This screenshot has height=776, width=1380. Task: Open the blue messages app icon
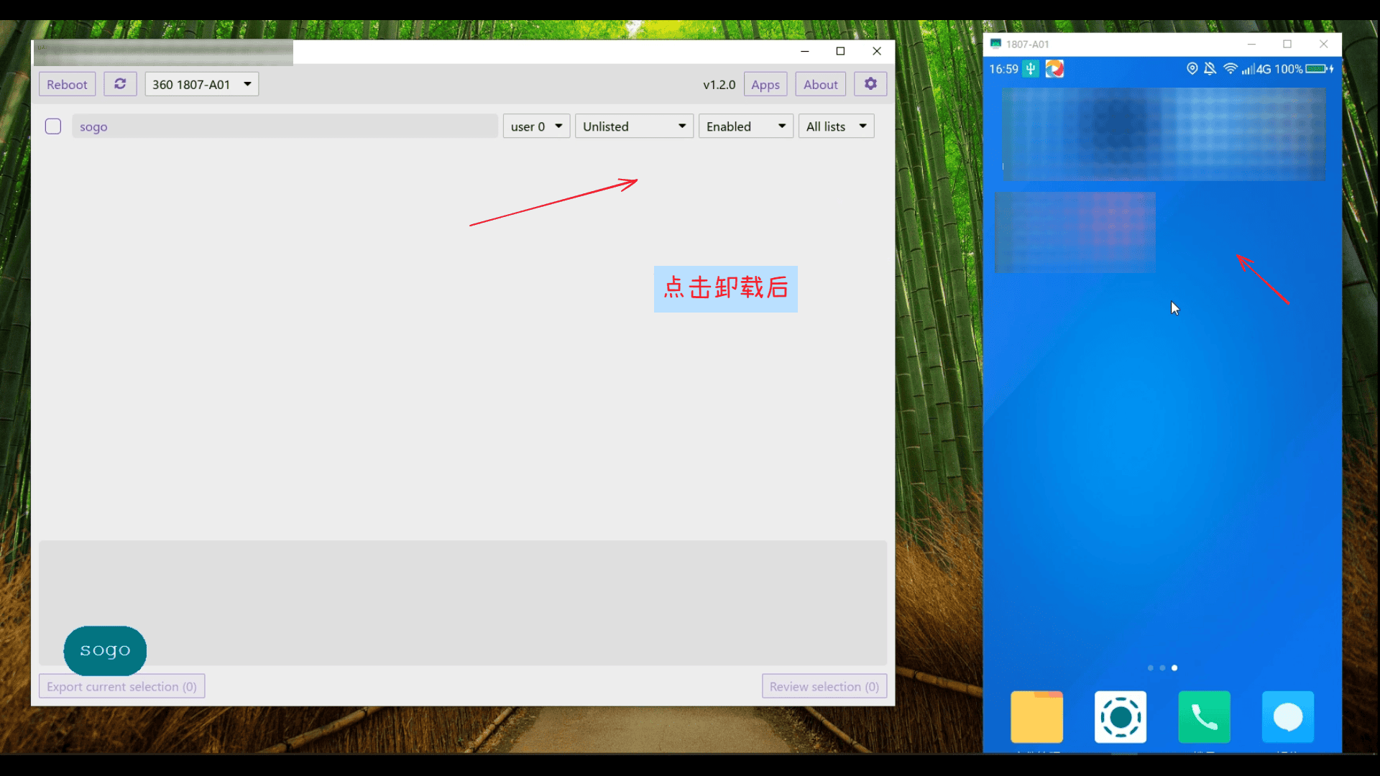(1288, 716)
